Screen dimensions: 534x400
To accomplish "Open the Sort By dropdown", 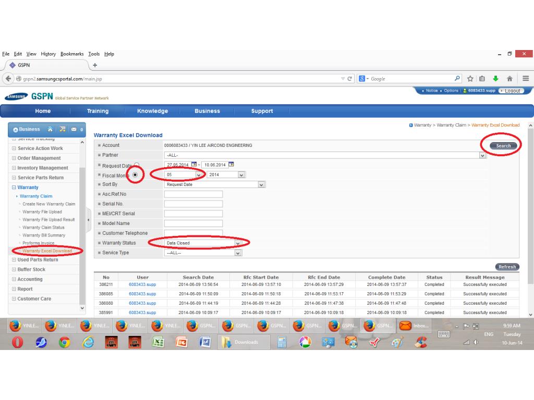I will point(261,184).
